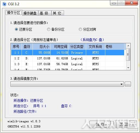This screenshot has height=133, width=140.
Task: Click the 系统盘为C:盘 notice text
Action: point(92,40)
